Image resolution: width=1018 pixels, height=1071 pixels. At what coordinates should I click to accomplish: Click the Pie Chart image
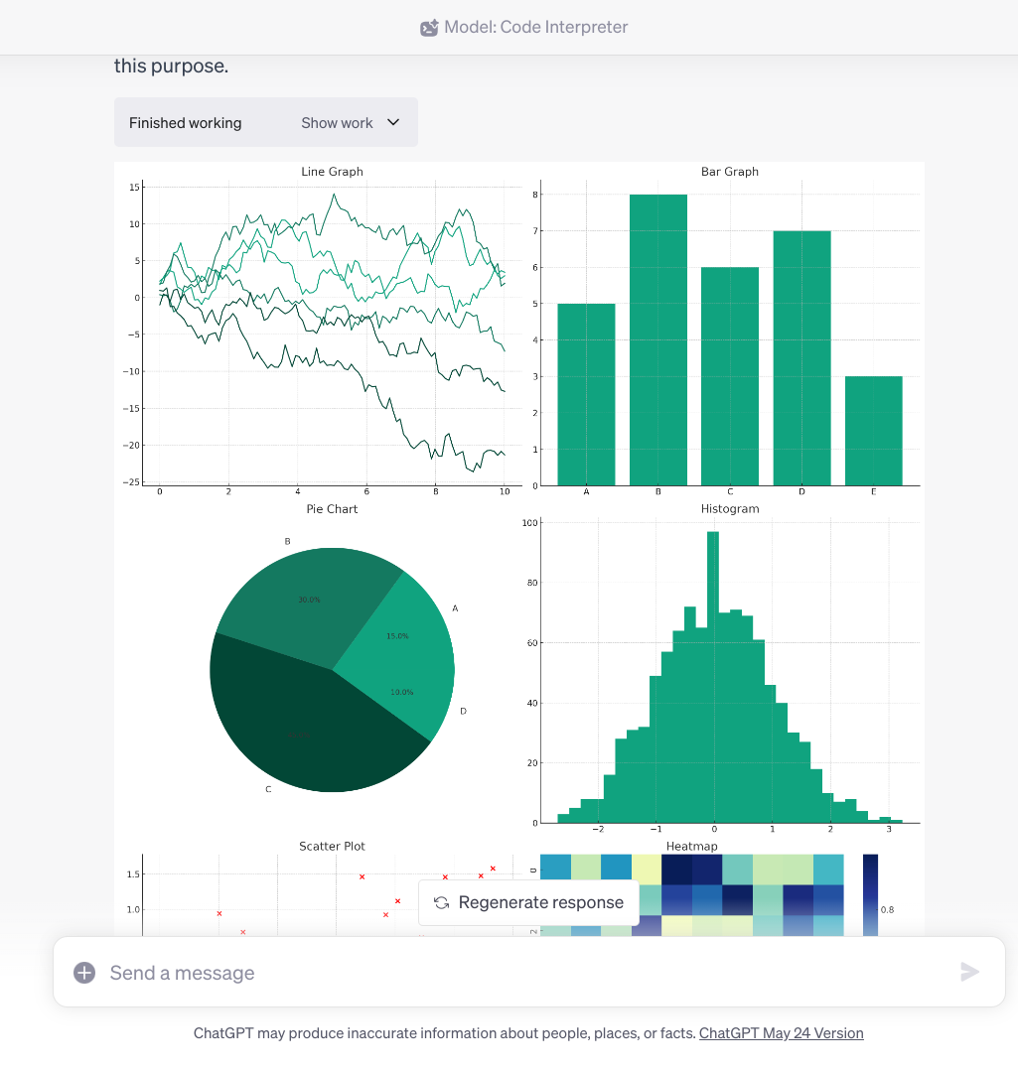[x=332, y=669]
